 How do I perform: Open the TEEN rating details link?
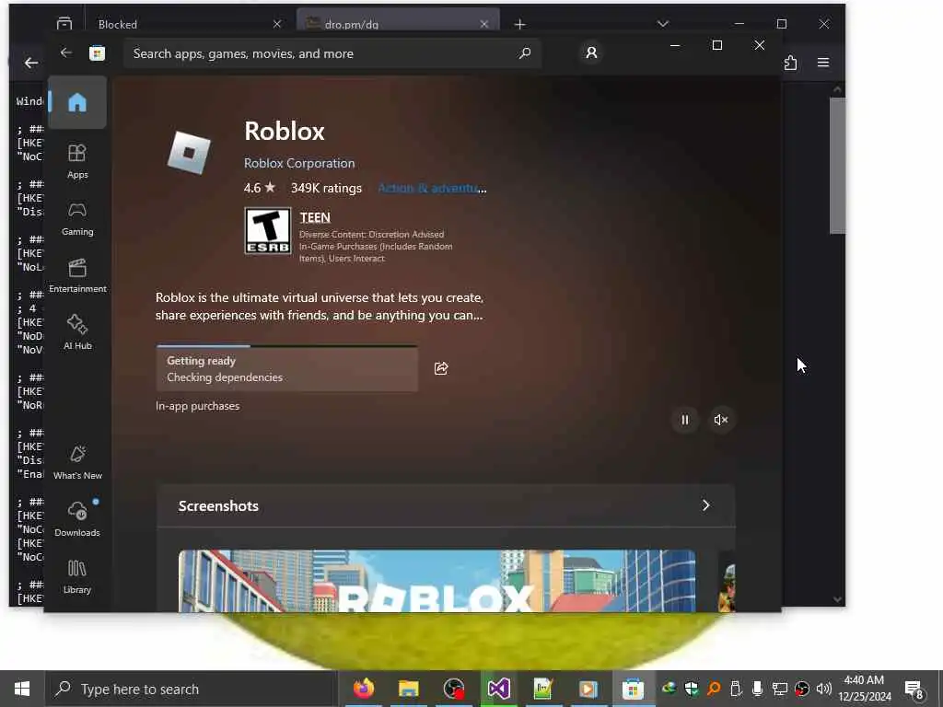[315, 217]
